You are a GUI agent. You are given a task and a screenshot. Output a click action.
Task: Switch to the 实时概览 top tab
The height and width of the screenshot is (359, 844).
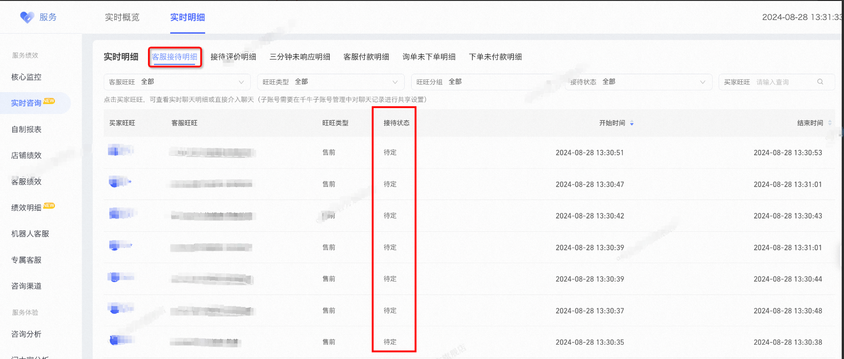122,18
